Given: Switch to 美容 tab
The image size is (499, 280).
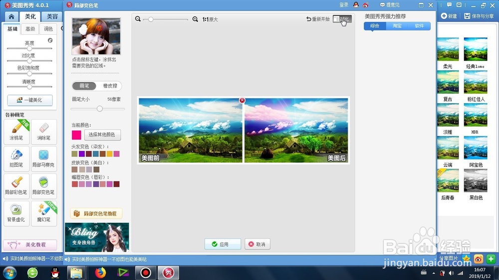Looking at the screenshot, I should coord(52,16).
